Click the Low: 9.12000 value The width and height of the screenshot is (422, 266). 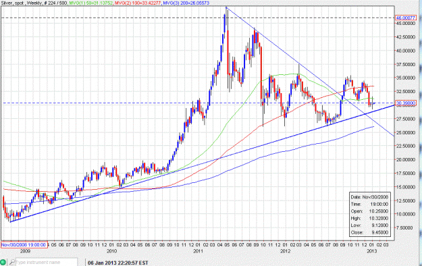(x=379, y=225)
